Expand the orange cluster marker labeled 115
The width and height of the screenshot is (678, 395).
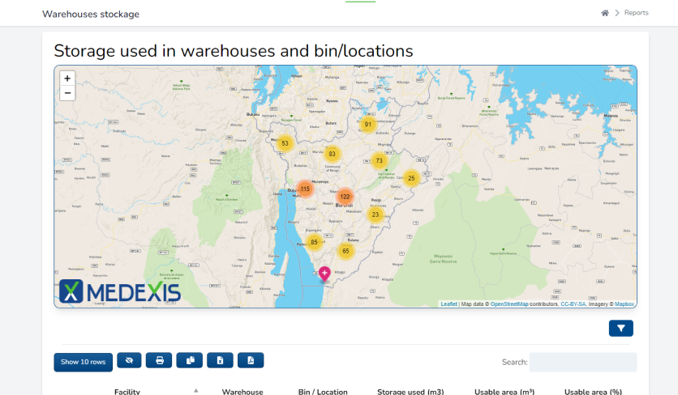point(304,189)
